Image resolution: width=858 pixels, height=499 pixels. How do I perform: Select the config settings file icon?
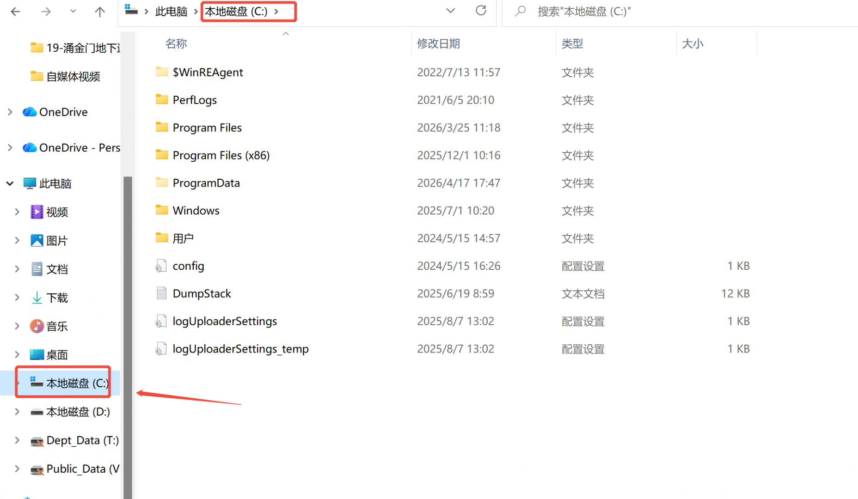pyautogui.click(x=161, y=266)
